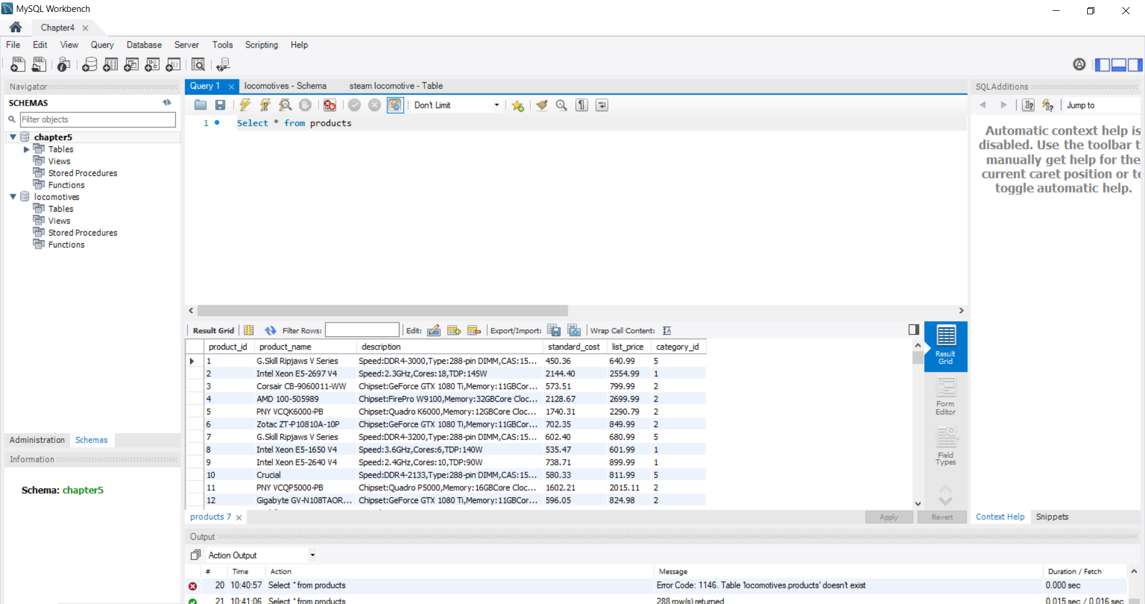Toggle autocommit mode button
This screenshot has width=1145, height=604.
pos(395,105)
